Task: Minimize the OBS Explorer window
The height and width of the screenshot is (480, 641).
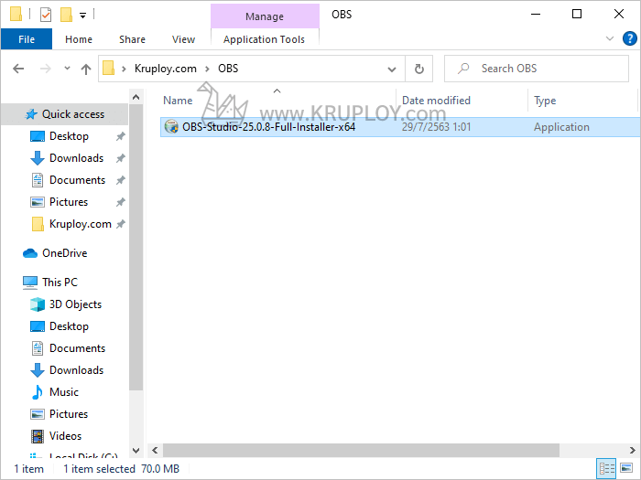Action: pyautogui.click(x=536, y=14)
